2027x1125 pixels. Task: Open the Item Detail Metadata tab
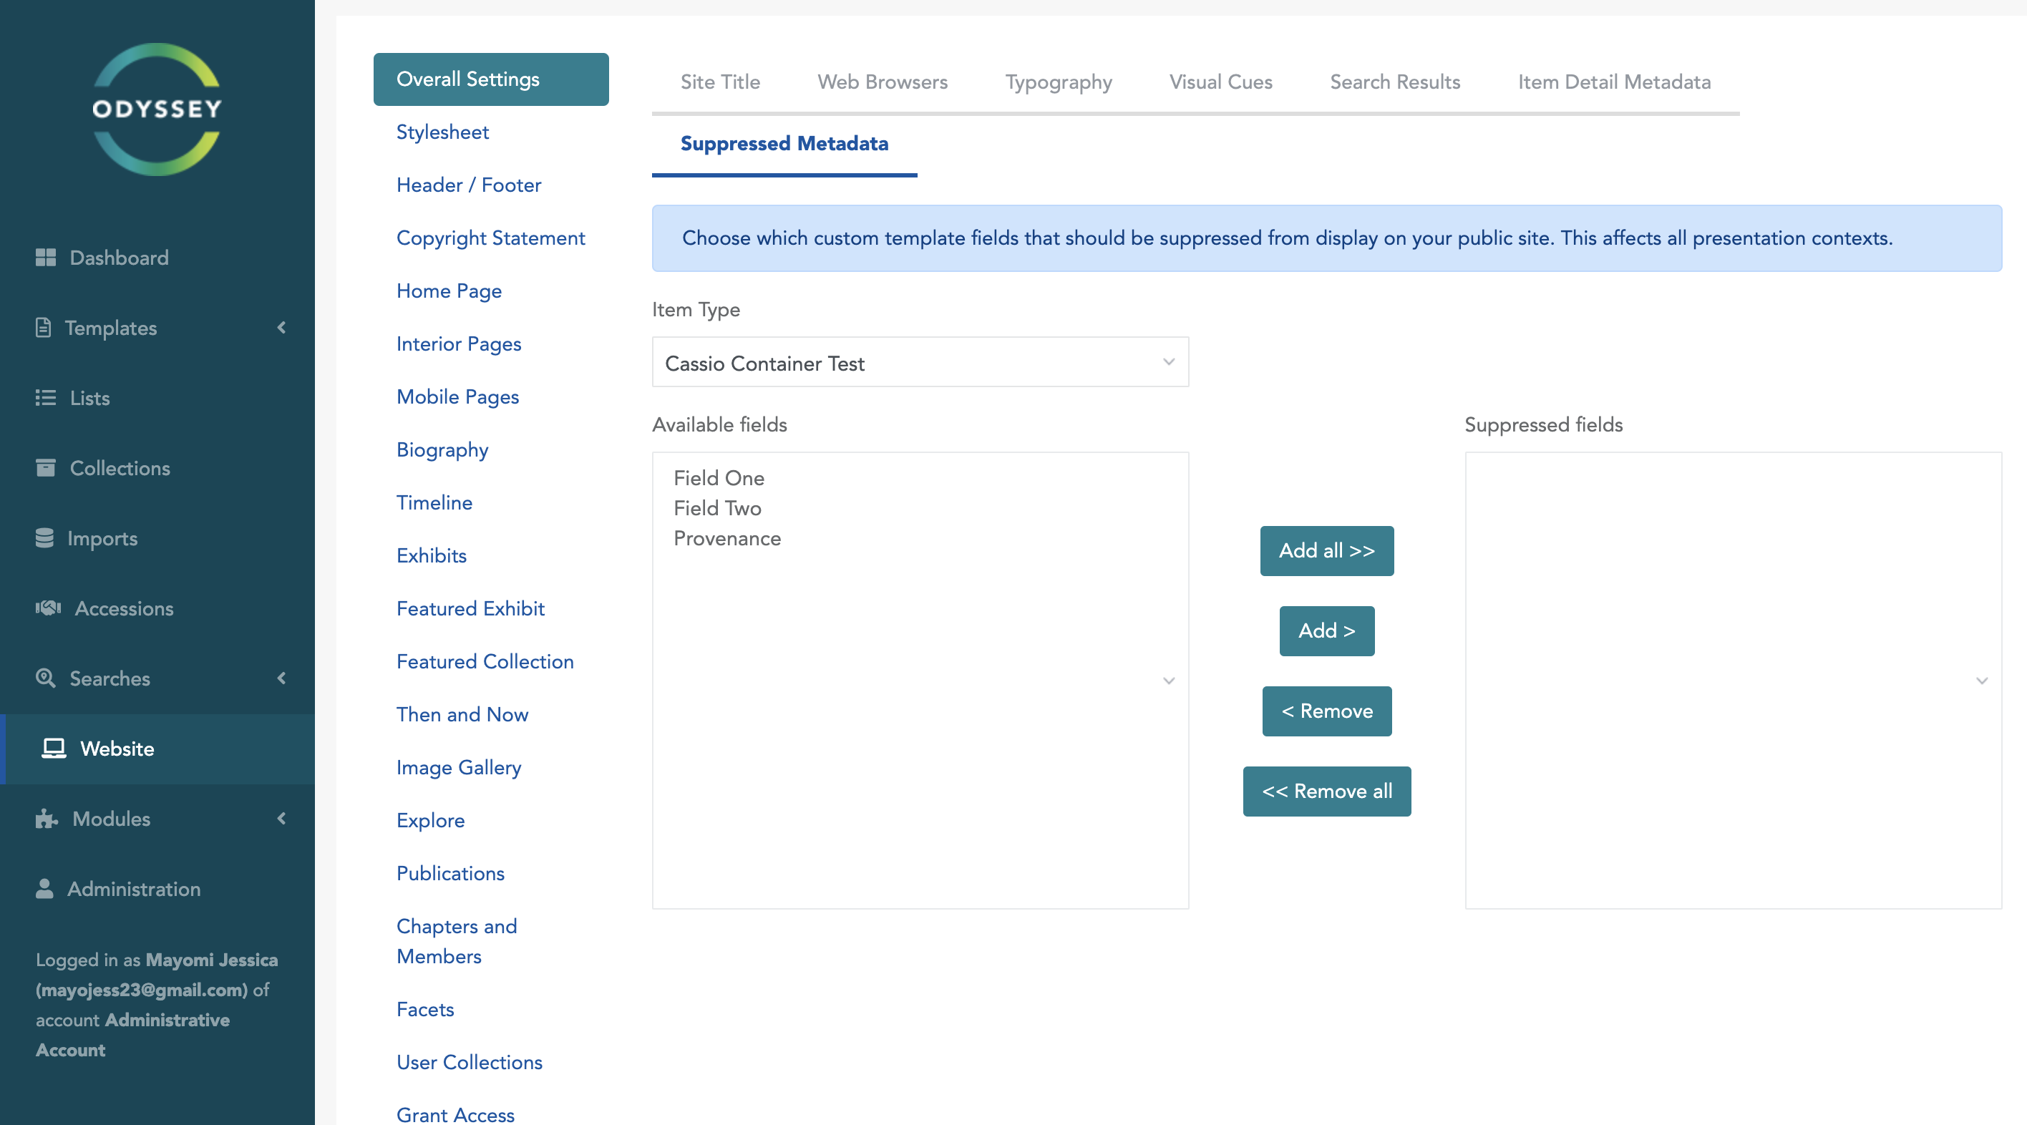pyautogui.click(x=1613, y=82)
